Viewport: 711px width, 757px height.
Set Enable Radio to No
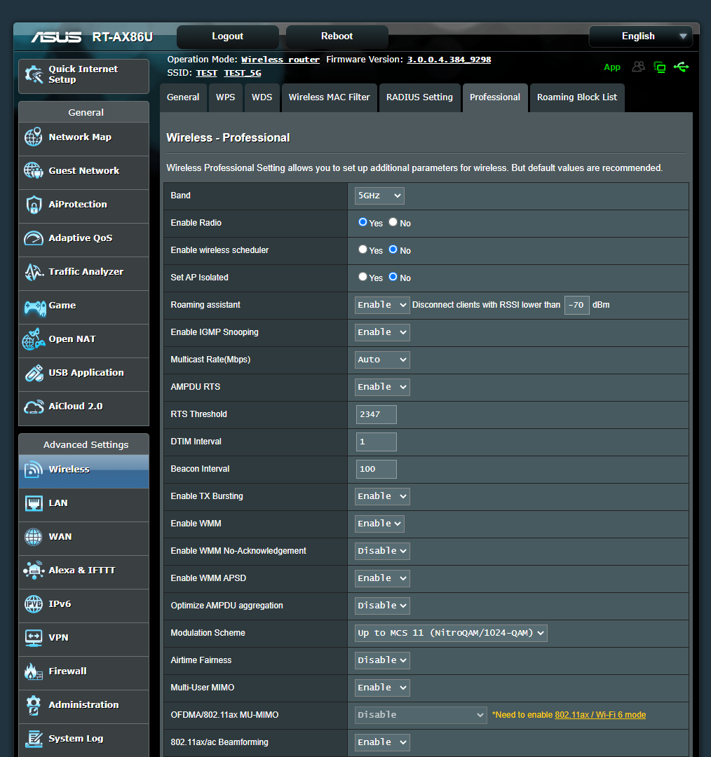pyautogui.click(x=393, y=222)
